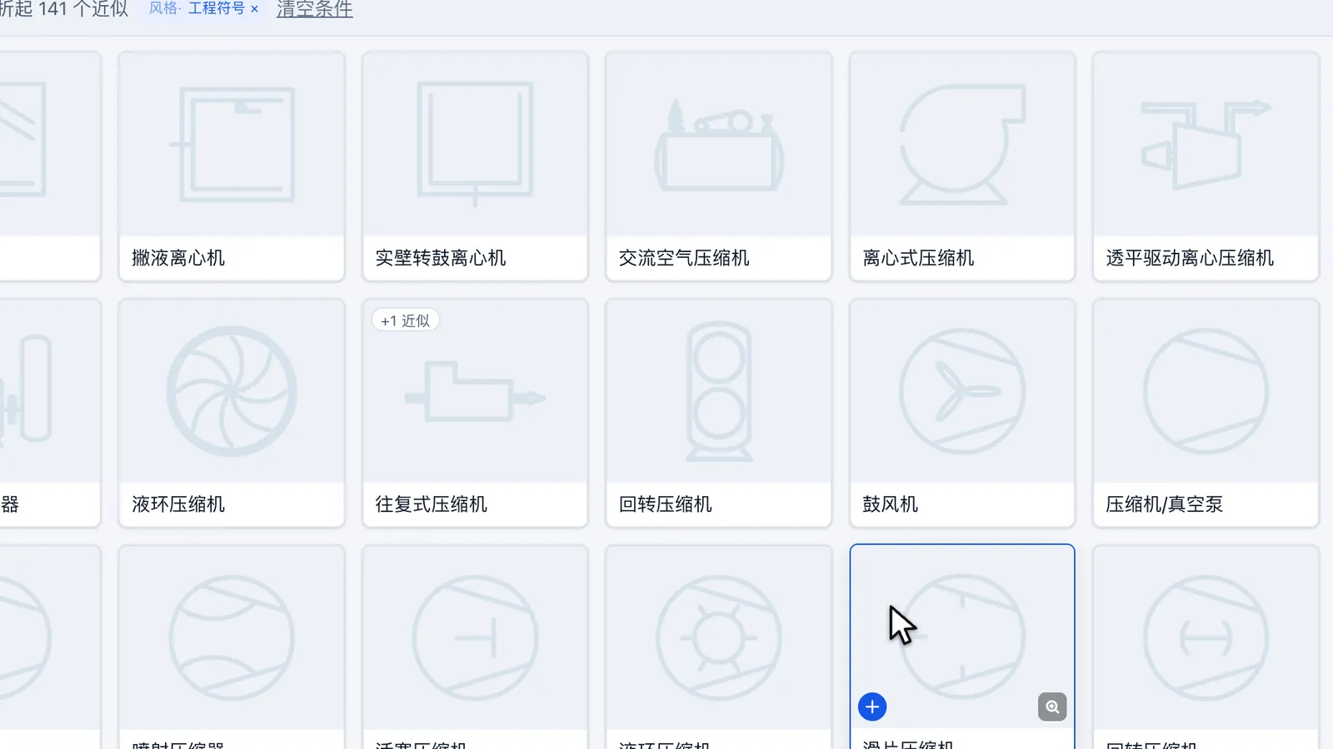This screenshot has width=1333, height=749.
Task: Select the 撇液离心机 symbol icon
Action: (232, 145)
